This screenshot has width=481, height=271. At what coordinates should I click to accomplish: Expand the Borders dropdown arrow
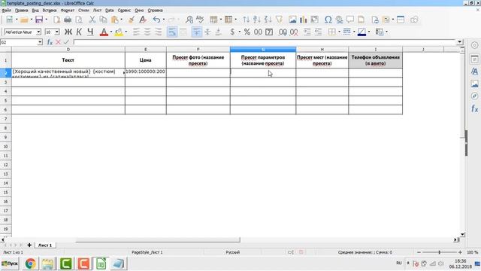[x=339, y=32]
